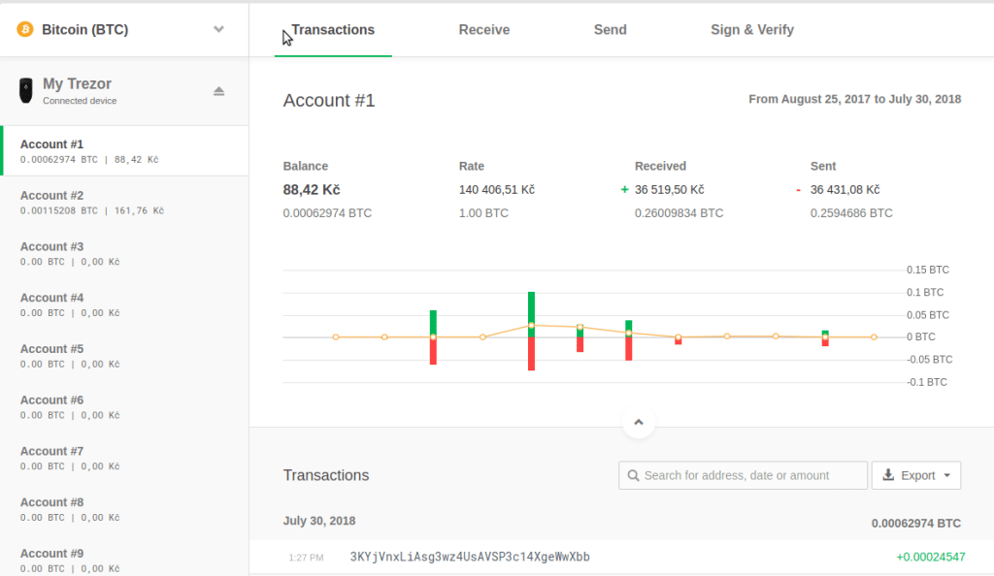Screen dimensions: 994x576
Task: Open the Send tab
Action: click(610, 30)
